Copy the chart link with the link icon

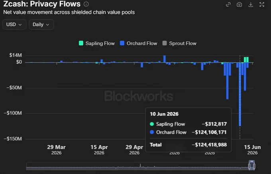click(x=228, y=4)
